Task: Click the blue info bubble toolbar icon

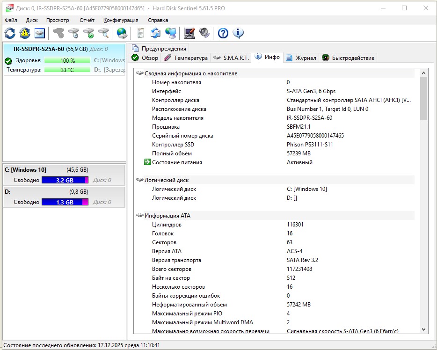Action: tap(238, 33)
